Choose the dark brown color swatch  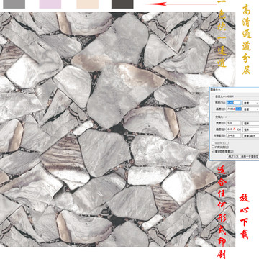[x=122, y=4]
